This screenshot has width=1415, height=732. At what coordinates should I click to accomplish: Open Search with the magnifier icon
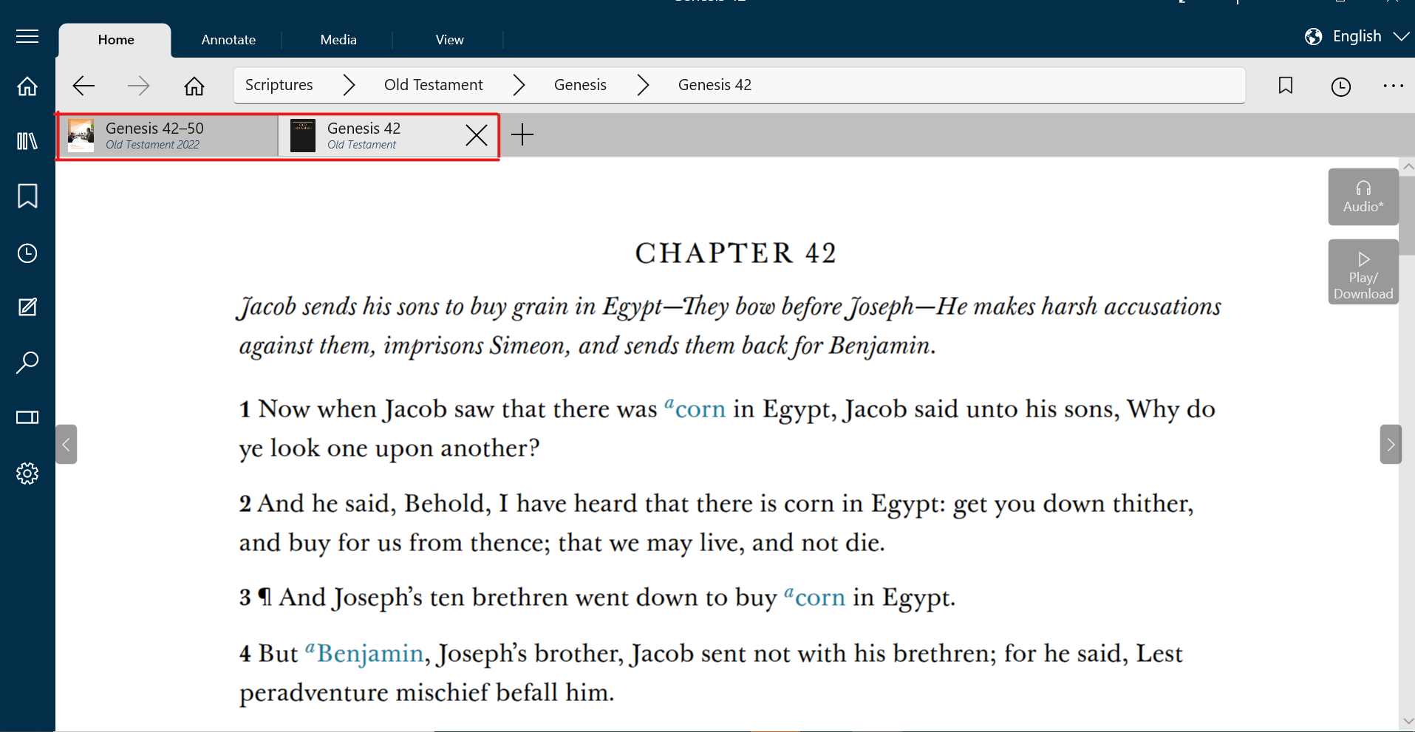click(27, 362)
